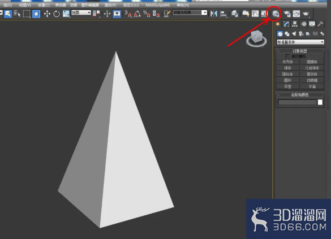This screenshot has height=239, width=331.
Task: Open the 创建选择集 named selection dropdown
Action: (x=190, y=12)
